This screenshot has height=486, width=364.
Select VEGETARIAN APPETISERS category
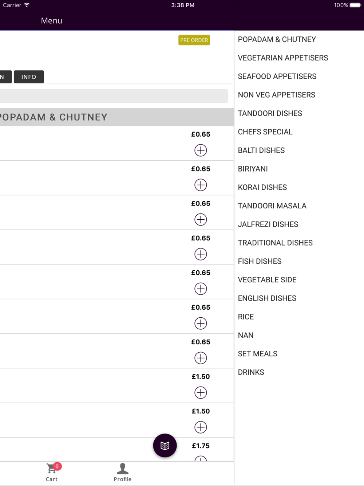pyautogui.click(x=283, y=58)
